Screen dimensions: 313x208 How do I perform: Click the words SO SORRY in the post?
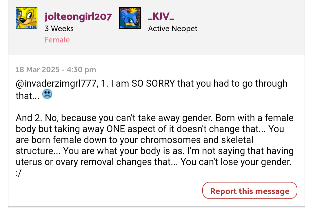click(x=153, y=84)
